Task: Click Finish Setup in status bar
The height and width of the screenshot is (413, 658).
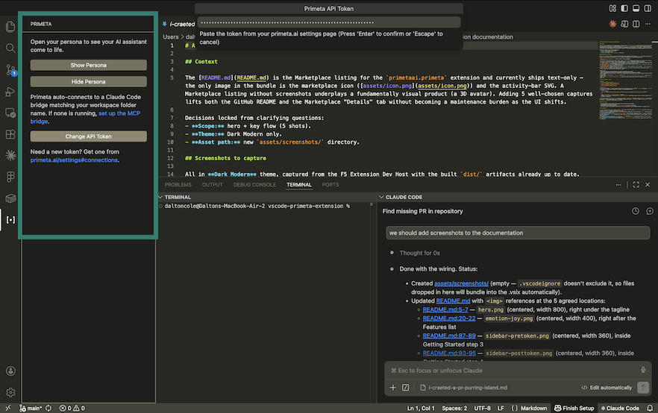Action: point(574,408)
